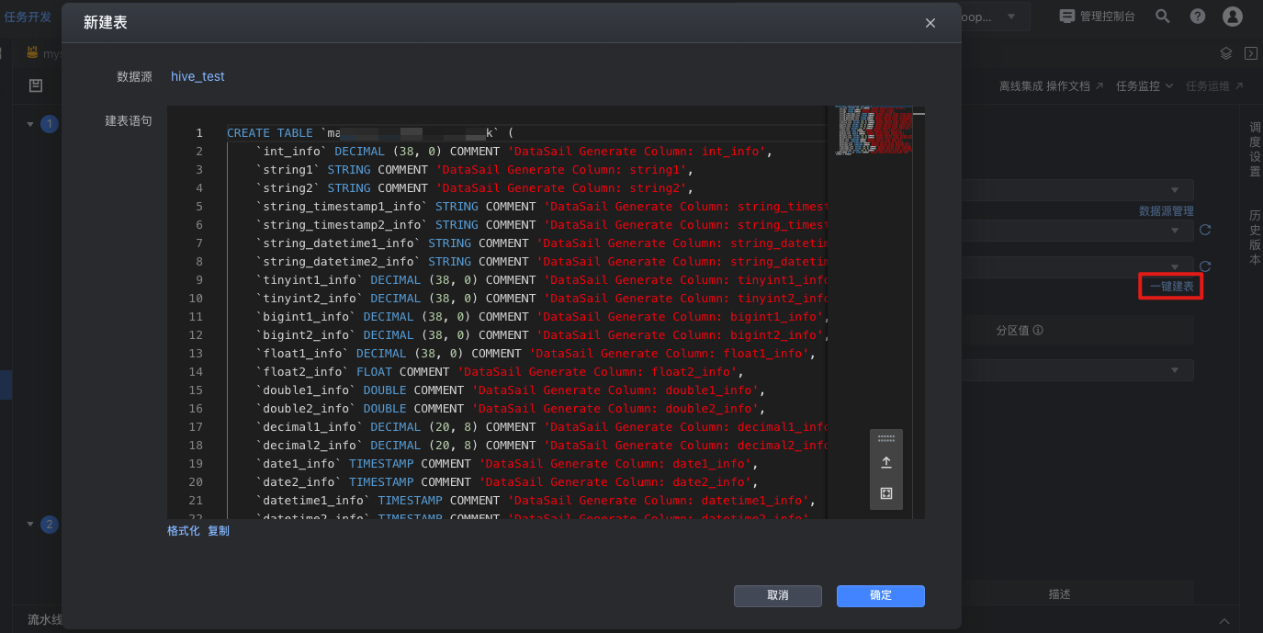Open the 任务监控 dropdown menu
Viewport: 1263px width, 633px height.
[x=1145, y=85]
